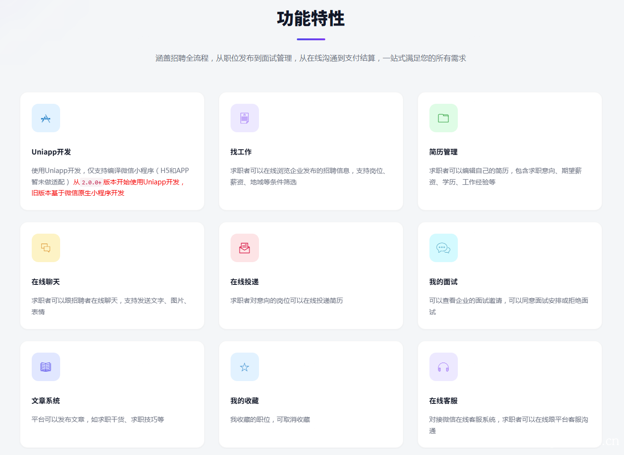Click the 简历管理 heading
The image size is (624, 455).
[444, 152]
